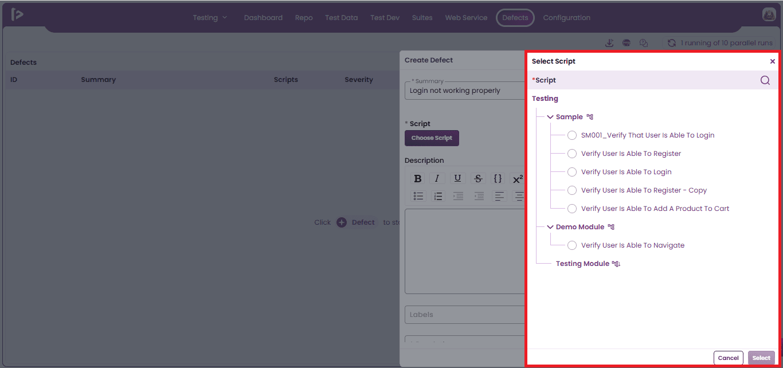
Task: Click the plus Defect icon in empty state
Action: tap(342, 222)
